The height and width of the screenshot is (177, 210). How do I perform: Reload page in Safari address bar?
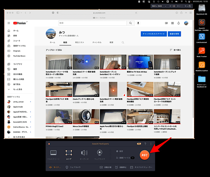(x=136, y=13)
